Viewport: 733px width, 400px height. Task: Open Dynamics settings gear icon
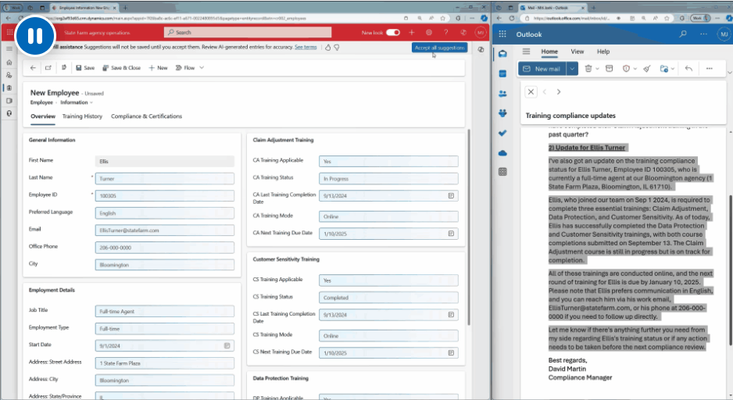[429, 32]
